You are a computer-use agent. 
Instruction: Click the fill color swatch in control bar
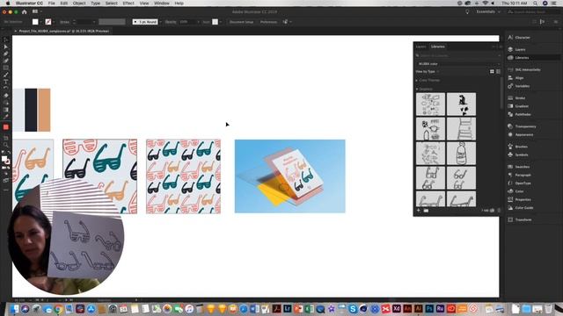click(35, 22)
